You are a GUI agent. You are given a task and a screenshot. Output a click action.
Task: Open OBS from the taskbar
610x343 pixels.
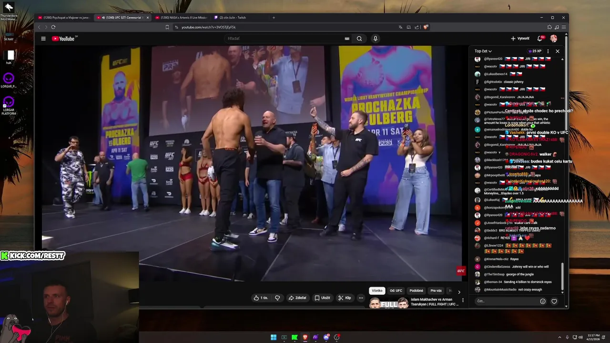336,337
